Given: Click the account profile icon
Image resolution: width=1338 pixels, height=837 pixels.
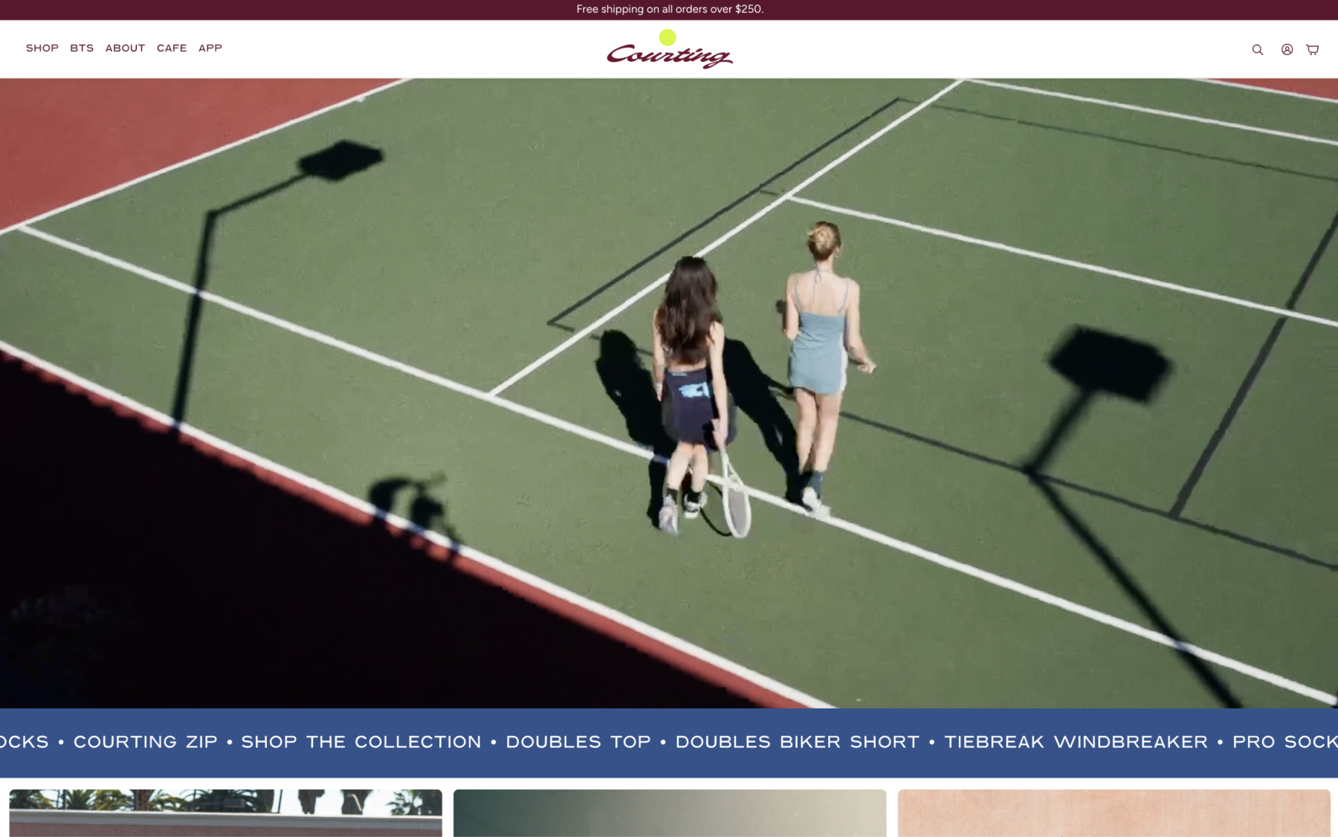Looking at the screenshot, I should [1287, 50].
